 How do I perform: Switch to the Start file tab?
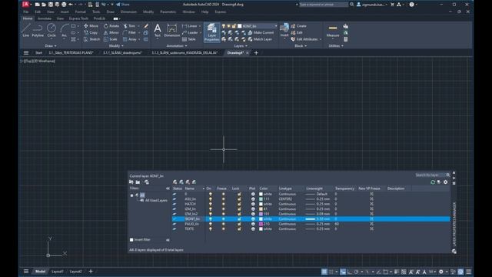(38, 53)
